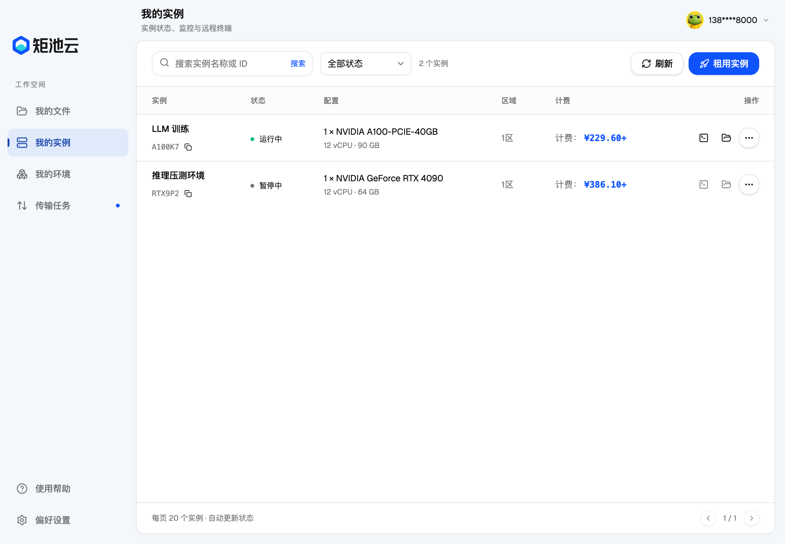This screenshot has width=785, height=544.
Task: Open 使用帮助 page
Action: [68, 489]
